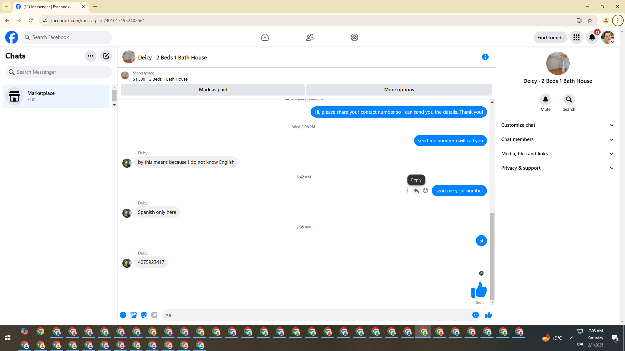Open the GIF picker icon

pyautogui.click(x=154, y=315)
